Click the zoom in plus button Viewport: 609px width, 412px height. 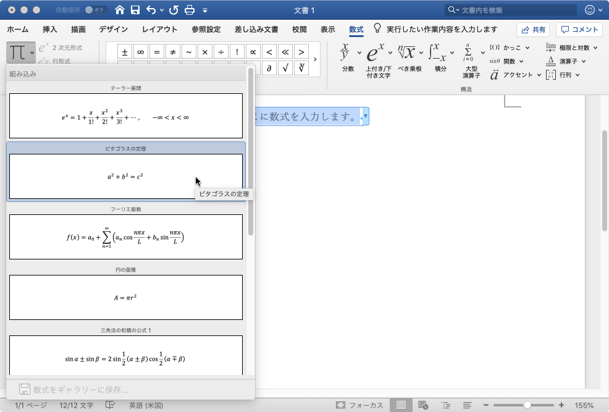(561, 405)
